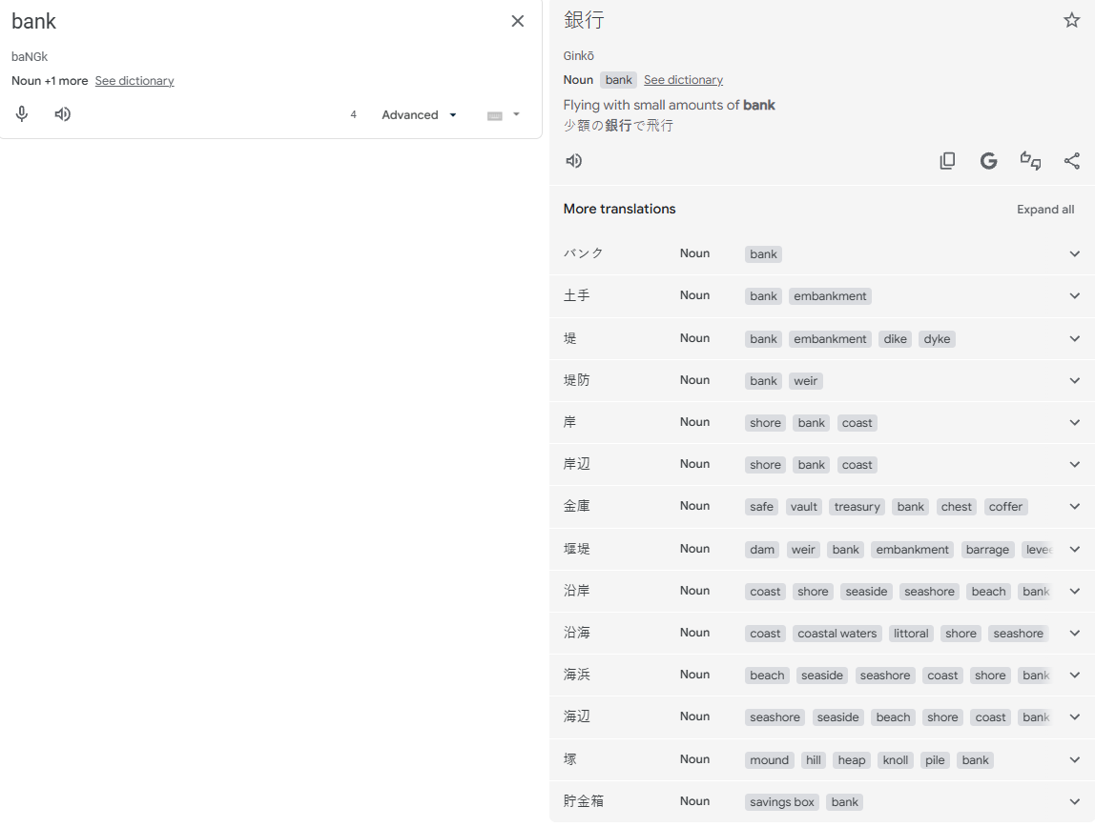Expand the バンク translation row
The image size is (1095, 827).
(1074, 254)
